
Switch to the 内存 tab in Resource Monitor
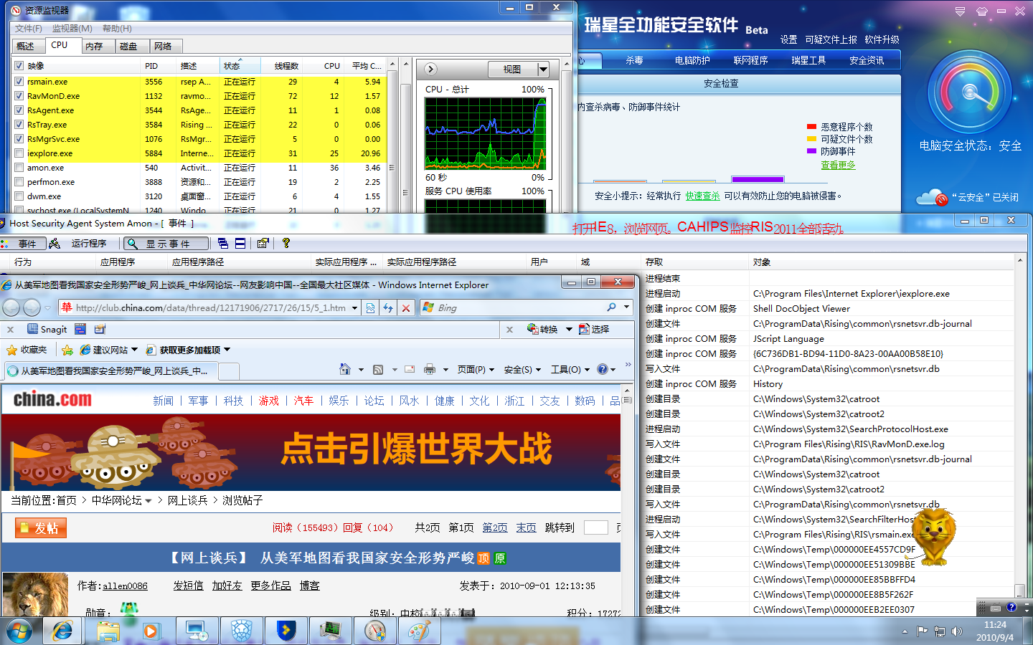pos(94,46)
